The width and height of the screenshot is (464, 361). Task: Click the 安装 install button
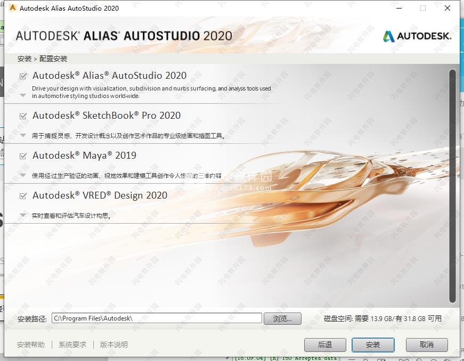click(x=373, y=344)
